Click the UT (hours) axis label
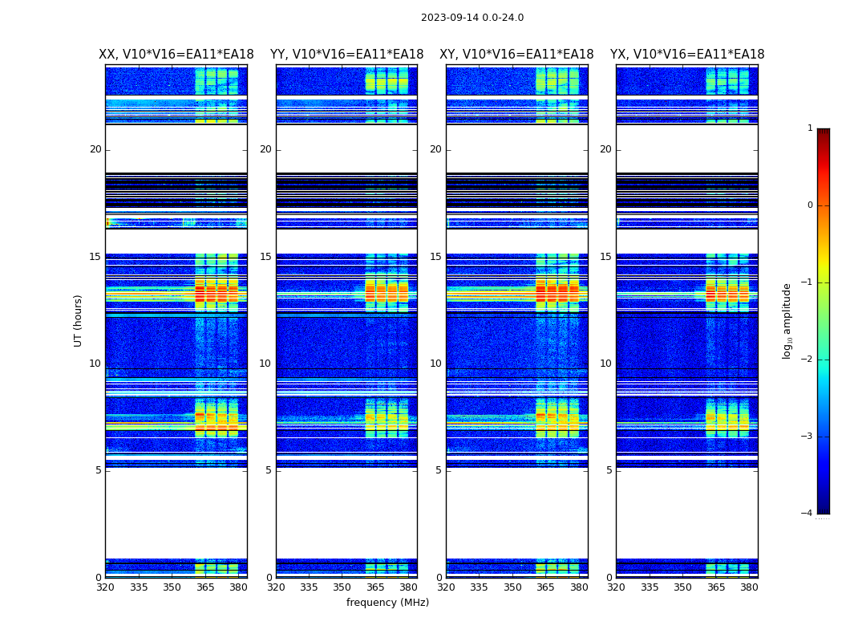Screen dimensions: 842x642 [x=79, y=320]
